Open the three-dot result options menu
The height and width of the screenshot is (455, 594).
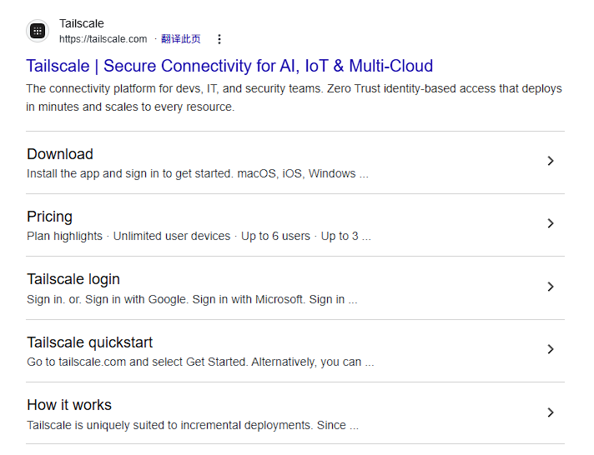click(219, 39)
